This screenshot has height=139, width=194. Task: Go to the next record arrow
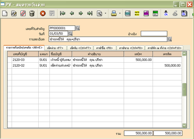pos(81,13)
